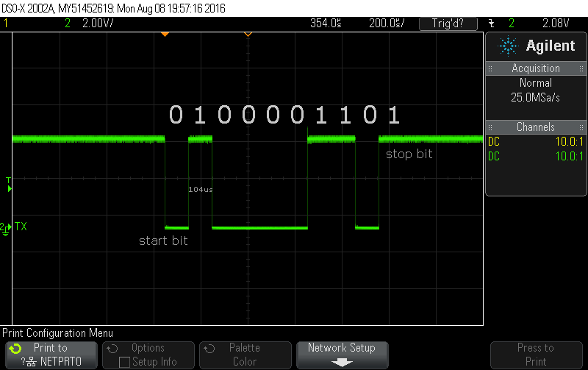
Task: Open the Network Setup submenu
Action: coord(342,355)
